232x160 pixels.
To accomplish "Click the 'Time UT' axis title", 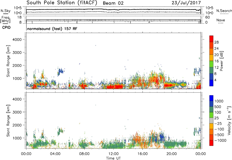I will (x=113, y=158).
